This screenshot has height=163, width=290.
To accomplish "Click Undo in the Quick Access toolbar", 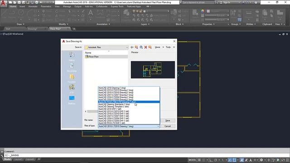I will click(41, 2).
